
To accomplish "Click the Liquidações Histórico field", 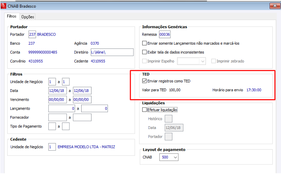I will tap(169, 119).
